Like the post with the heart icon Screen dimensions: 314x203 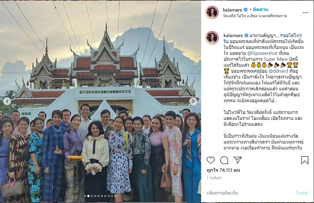tap(211, 160)
